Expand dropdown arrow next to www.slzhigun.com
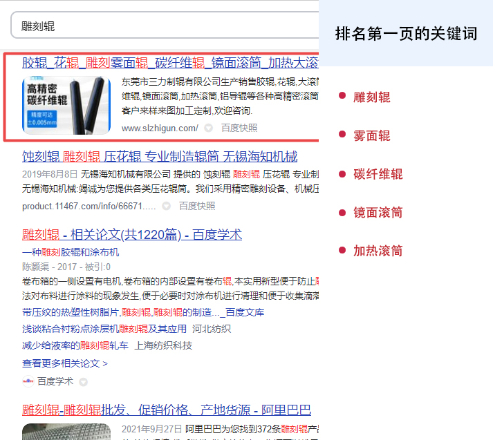The height and width of the screenshot is (440, 493). tap(208, 128)
